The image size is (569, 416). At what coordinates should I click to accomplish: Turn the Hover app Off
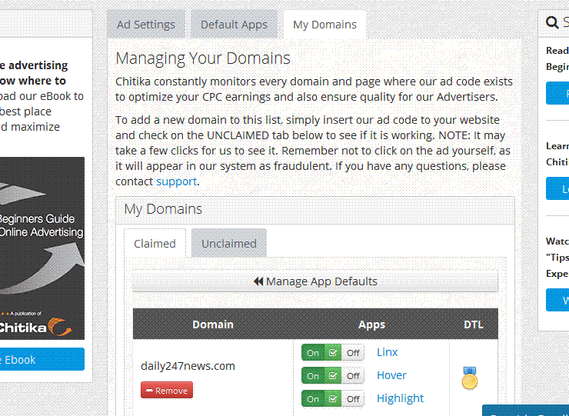(x=353, y=376)
